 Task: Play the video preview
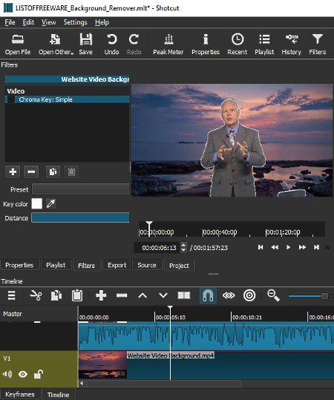288,247
